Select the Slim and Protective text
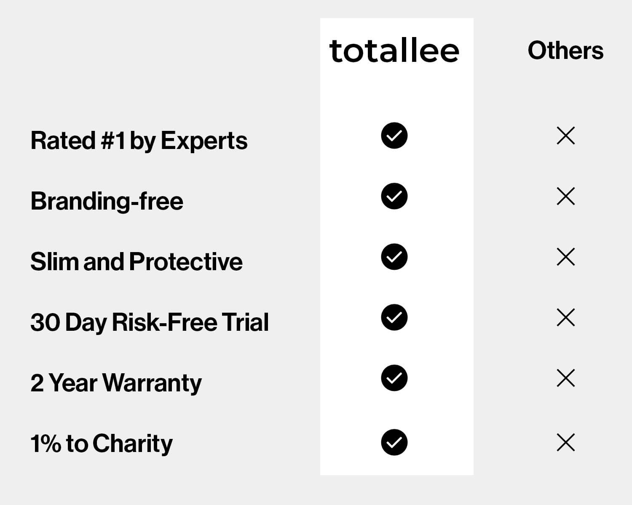The width and height of the screenshot is (632, 505). click(136, 262)
